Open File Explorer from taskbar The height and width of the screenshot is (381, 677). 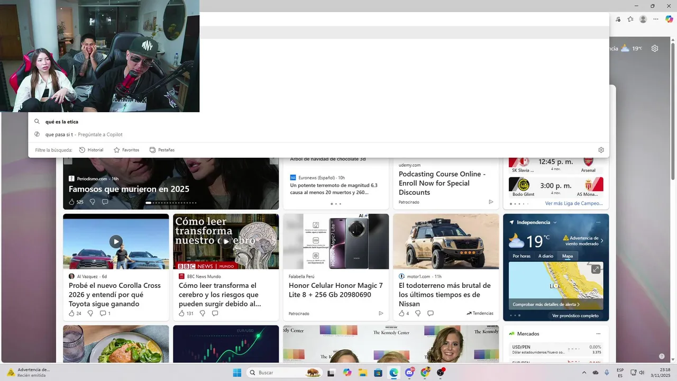(363, 373)
